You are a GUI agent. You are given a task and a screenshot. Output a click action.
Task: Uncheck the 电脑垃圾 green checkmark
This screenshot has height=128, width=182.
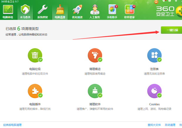point(41,60)
